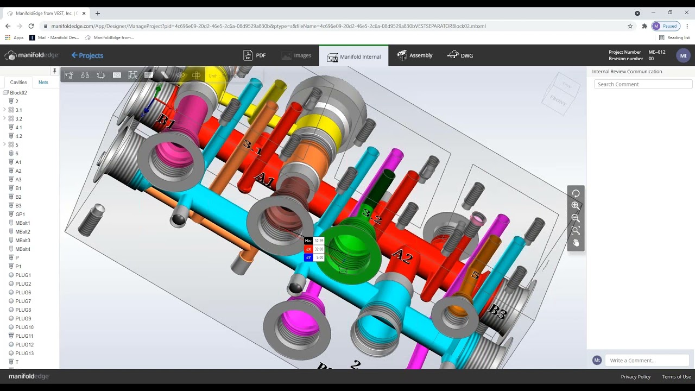Open the Mt user avatar menu
Screen dimensions: 695x391
683,55
